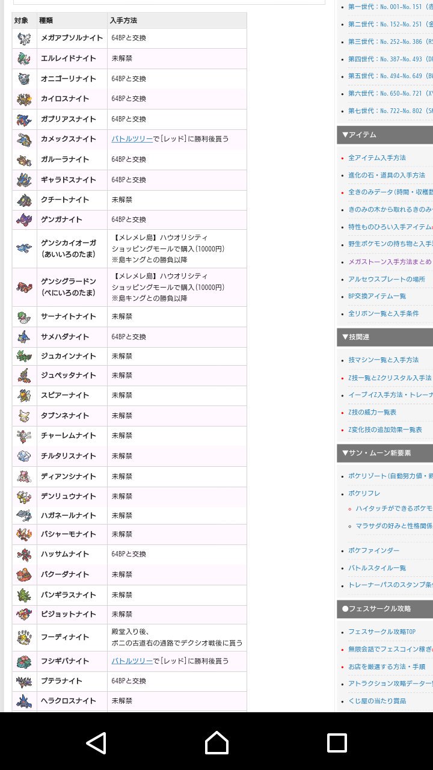Click the スピアーナイト Pokémon sprite
Screen dimensions: 433x770
24,395
